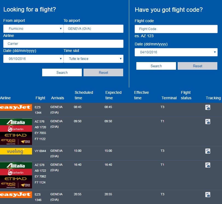This screenshot has height=204, width=222.
Task: Click the Vueling airline logo
Action: click(x=16, y=151)
